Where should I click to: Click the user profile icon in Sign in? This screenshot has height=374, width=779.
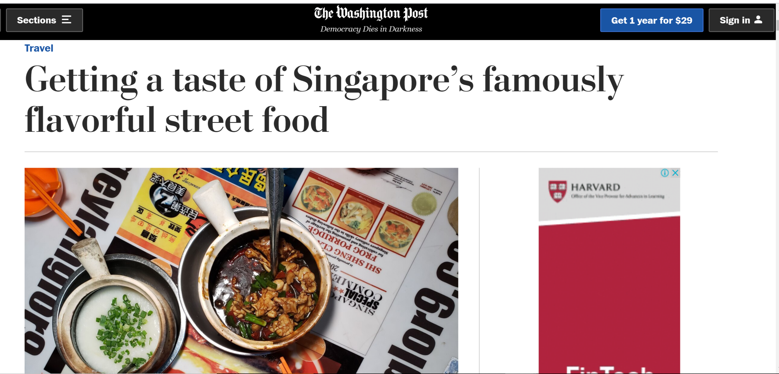point(758,20)
